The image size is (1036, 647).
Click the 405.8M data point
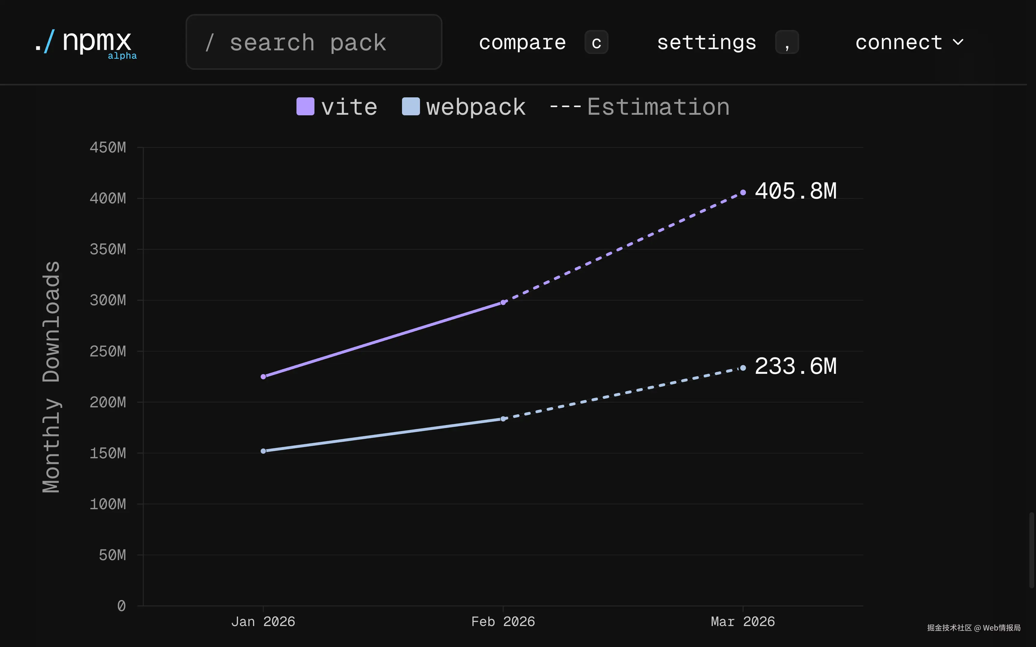click(743, 192)
